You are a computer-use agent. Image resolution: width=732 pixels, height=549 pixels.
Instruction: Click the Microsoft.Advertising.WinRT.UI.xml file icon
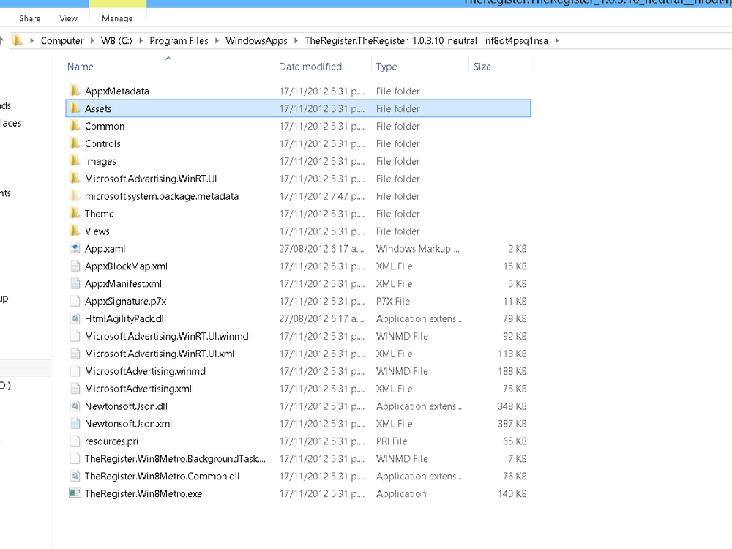(75, 354)
